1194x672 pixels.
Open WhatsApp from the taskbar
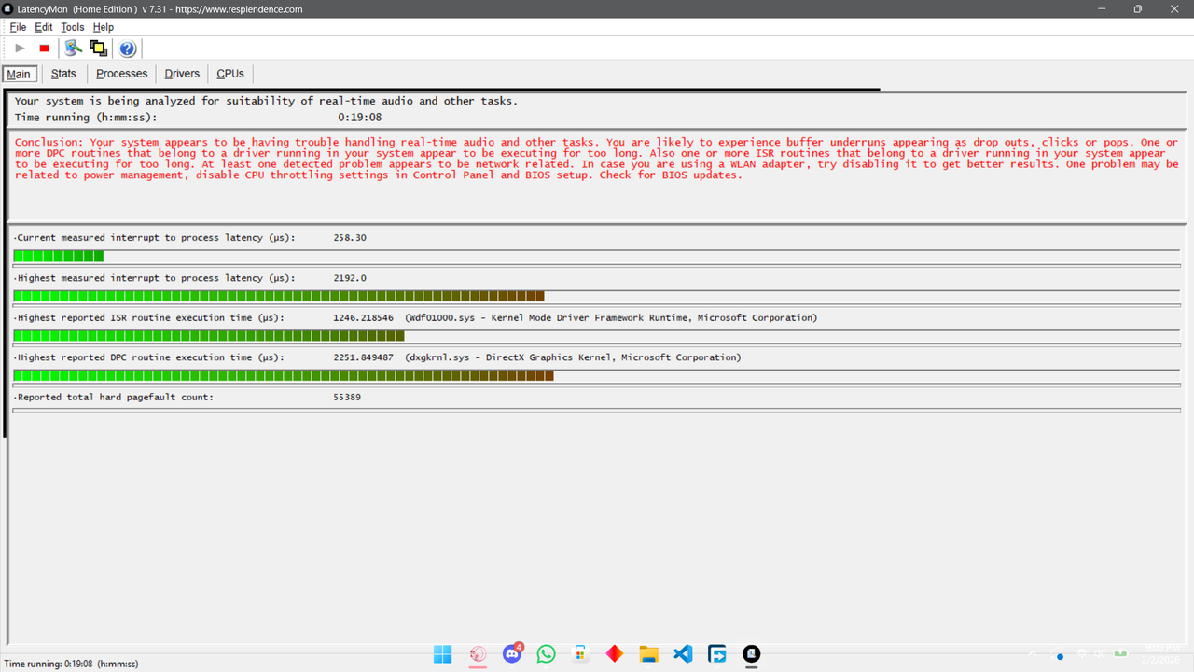pyautogui.click(x=546, y=654)
